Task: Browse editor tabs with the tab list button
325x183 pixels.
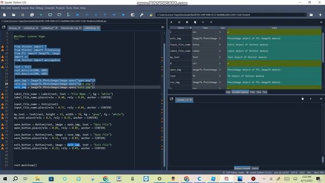Action: [x=4, y=27]
